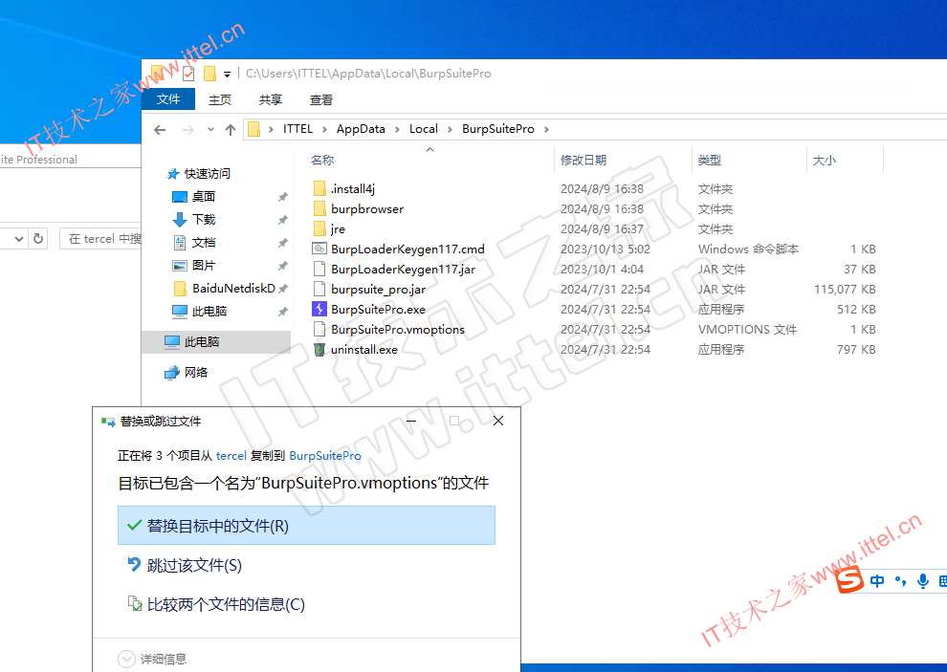Open the quick access toolbar dropdown arrow

(227, 75)
